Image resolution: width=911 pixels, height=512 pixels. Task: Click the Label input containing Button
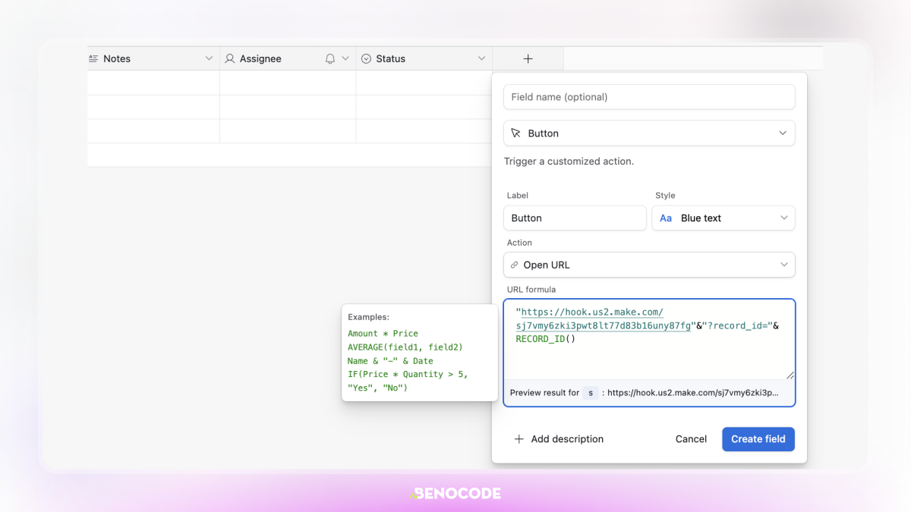[x=575, y=218]
